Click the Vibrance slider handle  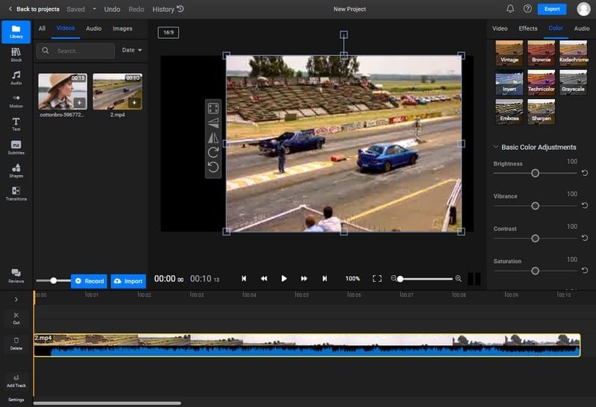pyautogui.click(x=535, y=206)
